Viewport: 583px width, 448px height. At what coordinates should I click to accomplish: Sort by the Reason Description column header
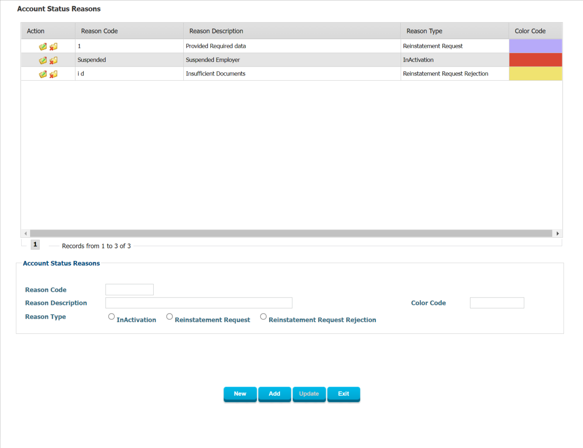(x=292, y=31)
